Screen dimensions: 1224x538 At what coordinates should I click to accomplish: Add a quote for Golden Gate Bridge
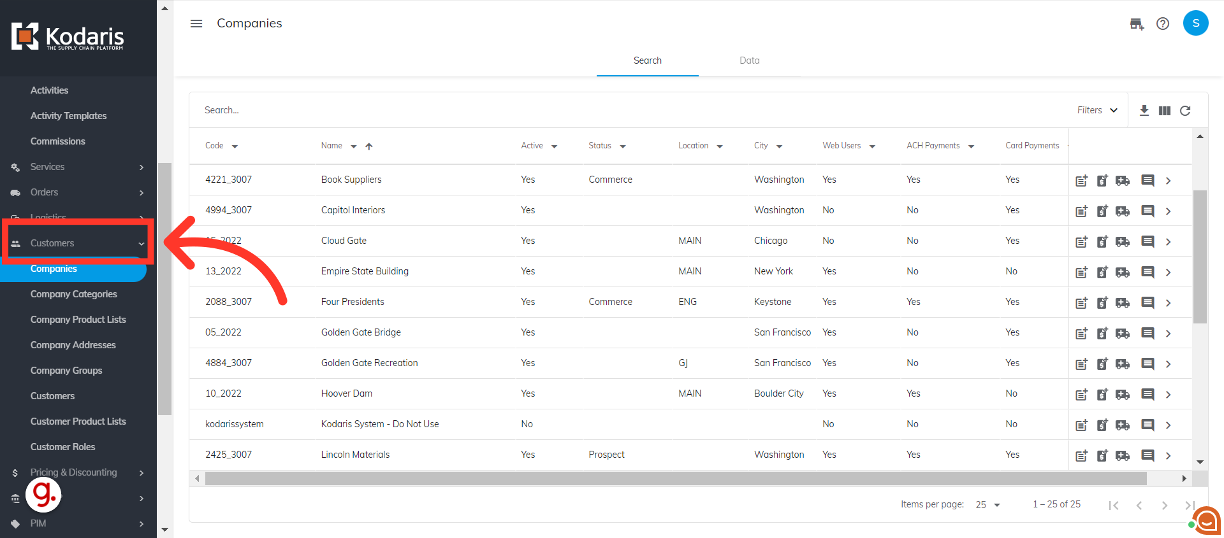click(1102, 333)
